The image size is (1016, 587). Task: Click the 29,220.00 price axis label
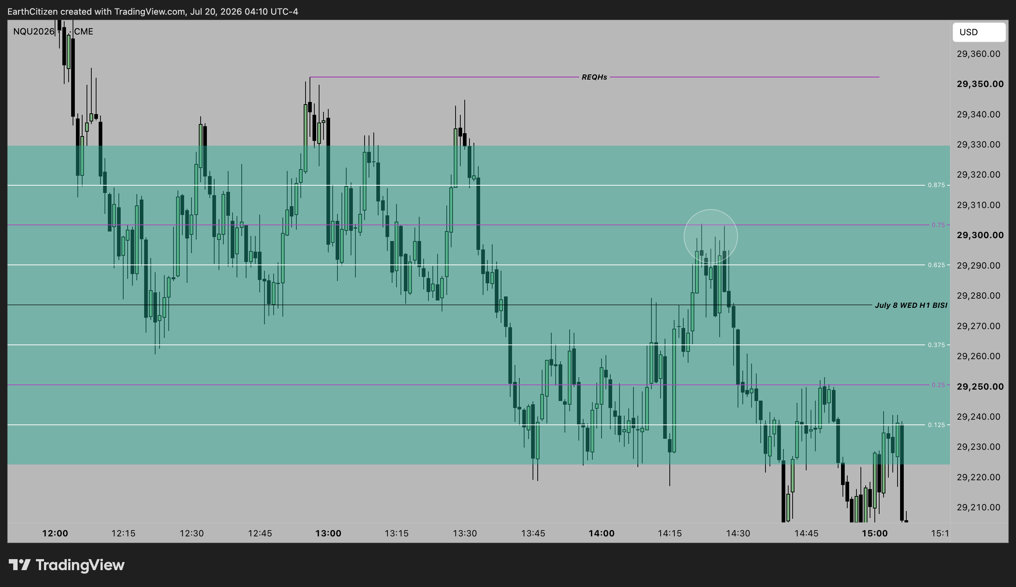pos(978,477)
